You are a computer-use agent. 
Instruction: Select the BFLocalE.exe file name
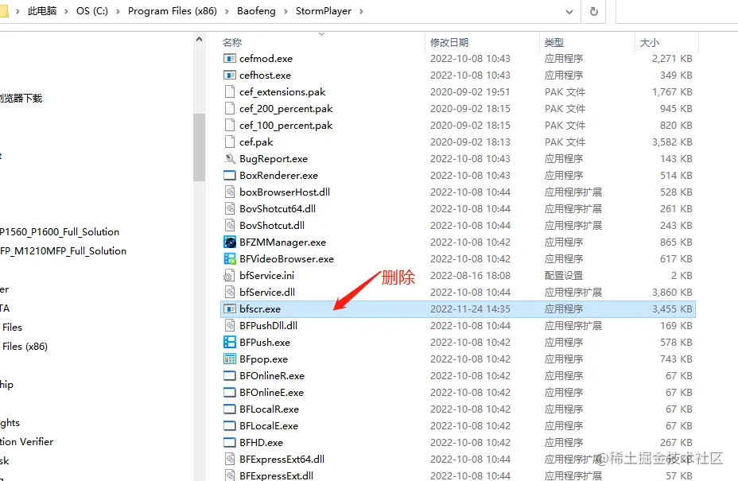click(269, 426)
